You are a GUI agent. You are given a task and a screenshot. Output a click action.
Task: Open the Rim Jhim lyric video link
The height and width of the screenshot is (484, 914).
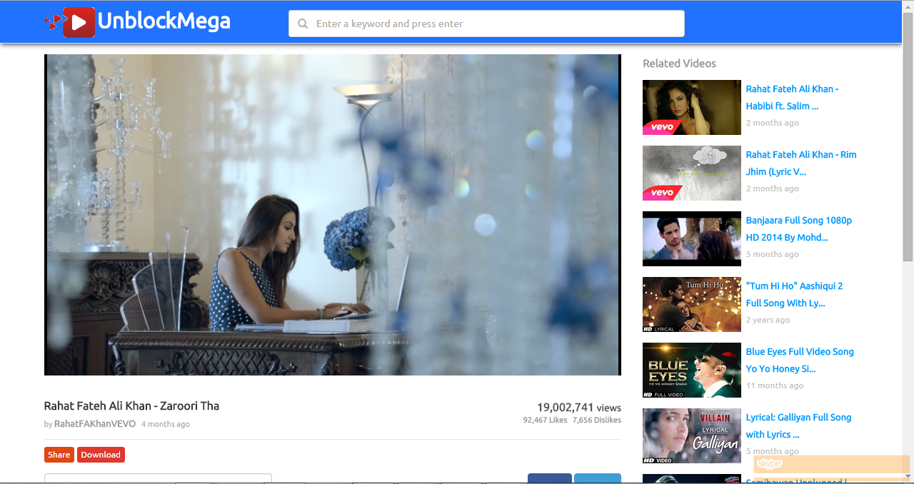(801, 163)
